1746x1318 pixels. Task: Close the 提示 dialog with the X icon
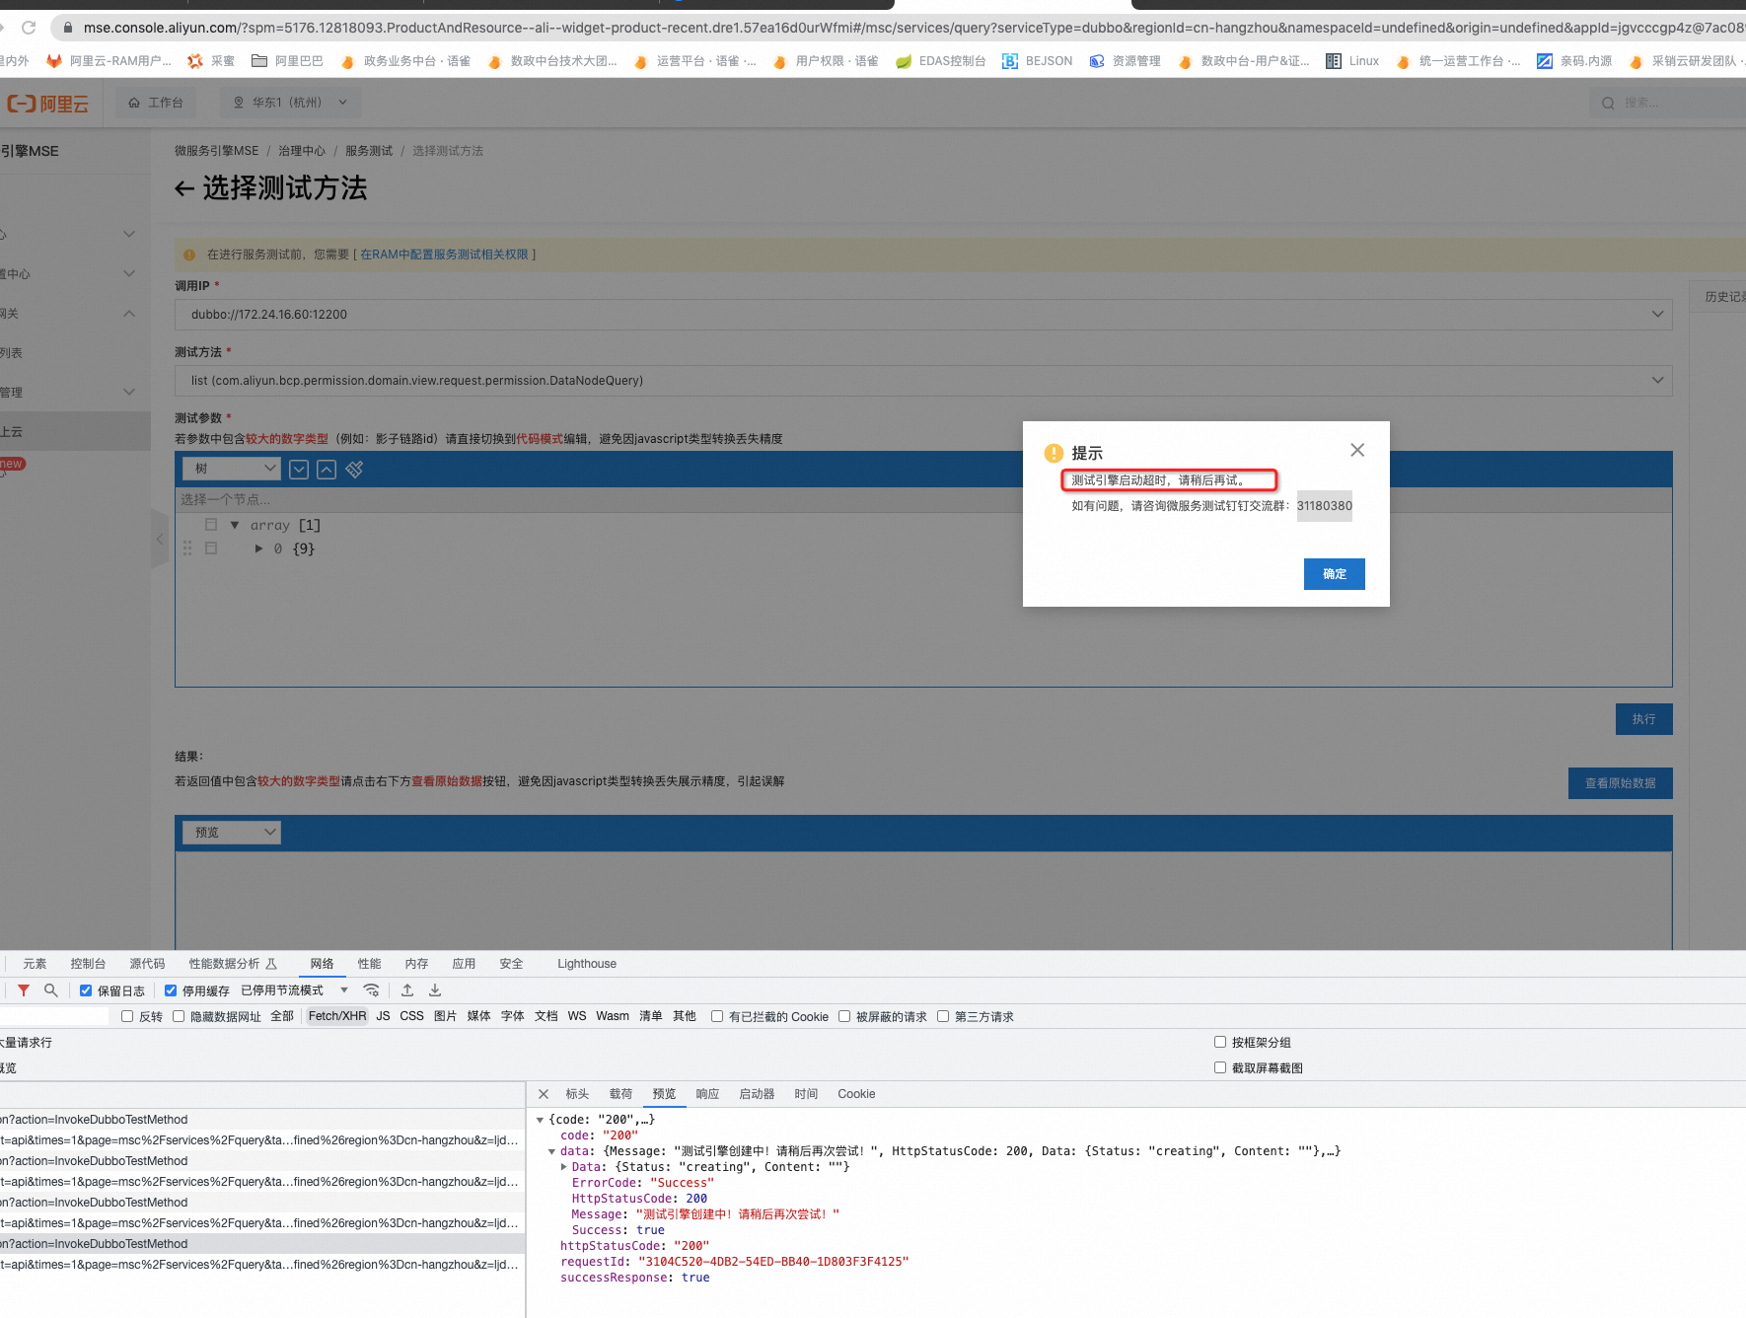tap(1357, 450)
